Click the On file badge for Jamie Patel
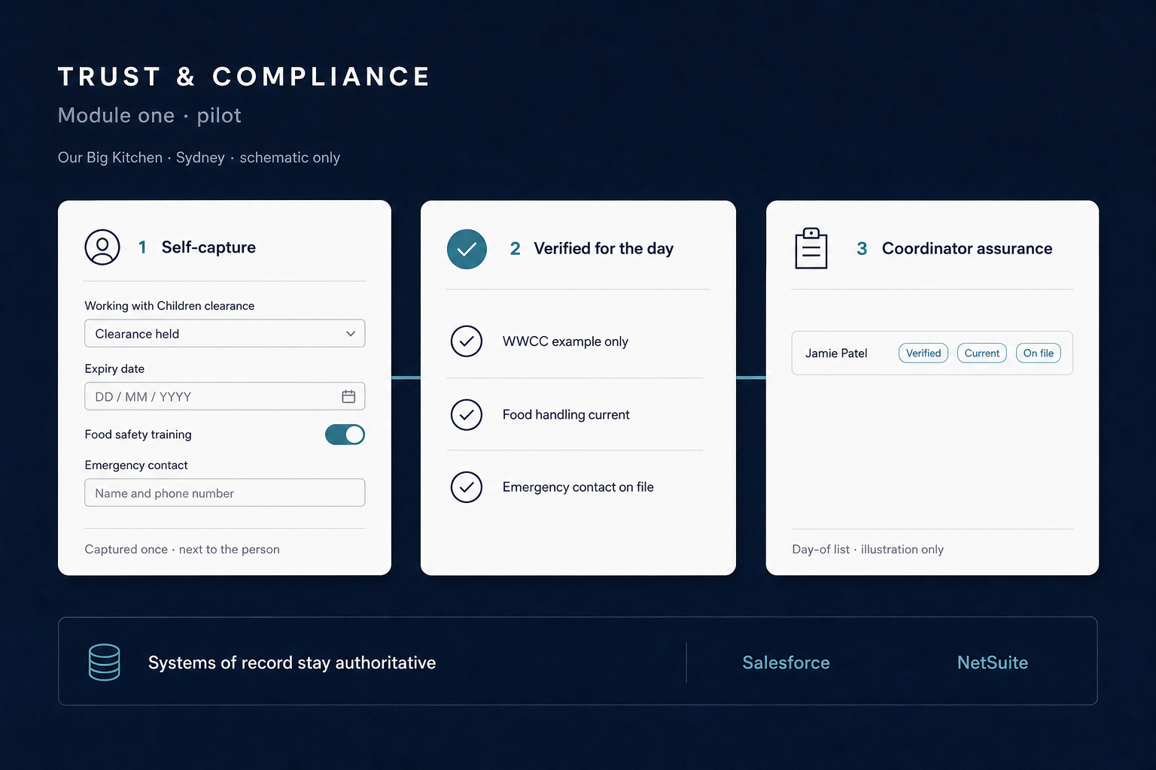This screenshot has width=1156, height=770. pyautogui.click(x=1039, y=353)
